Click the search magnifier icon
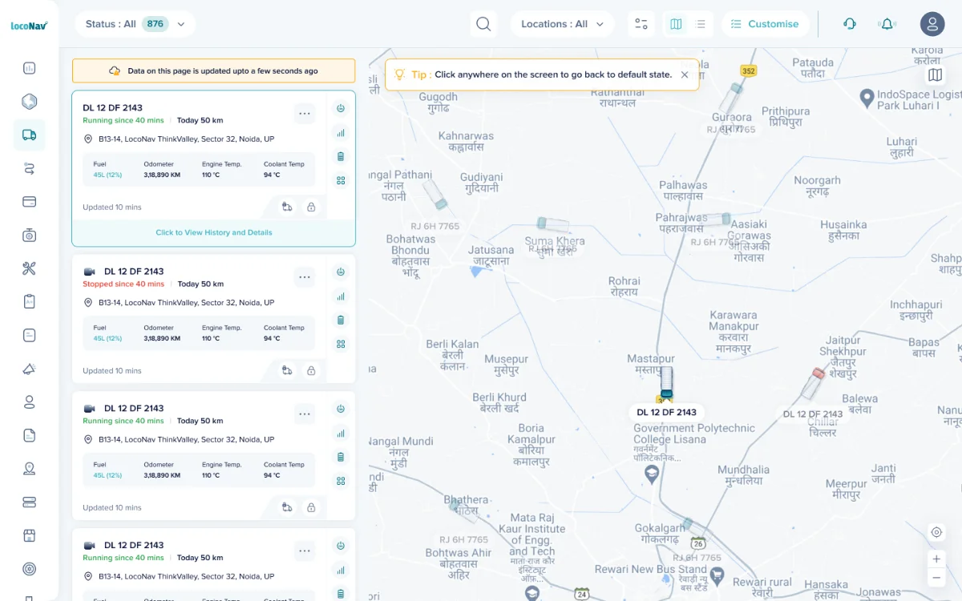 coord(483,24)
